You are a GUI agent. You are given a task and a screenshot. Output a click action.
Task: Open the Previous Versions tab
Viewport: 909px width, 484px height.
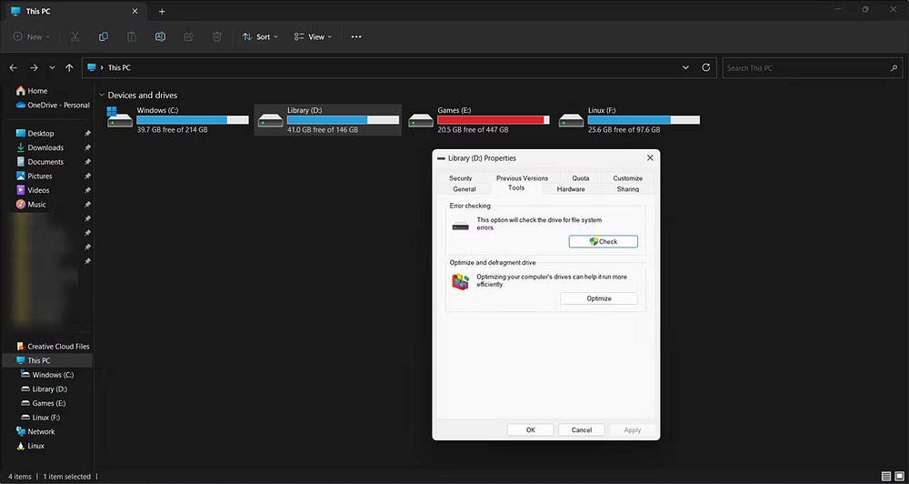click(x=523, y=178)
